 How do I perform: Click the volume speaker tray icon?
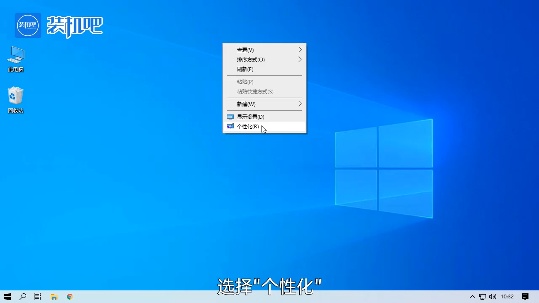click(492, 297)
